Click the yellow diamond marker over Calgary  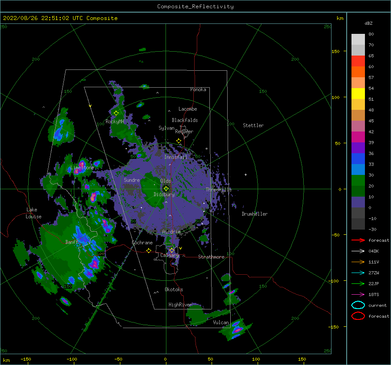(172, 250)
